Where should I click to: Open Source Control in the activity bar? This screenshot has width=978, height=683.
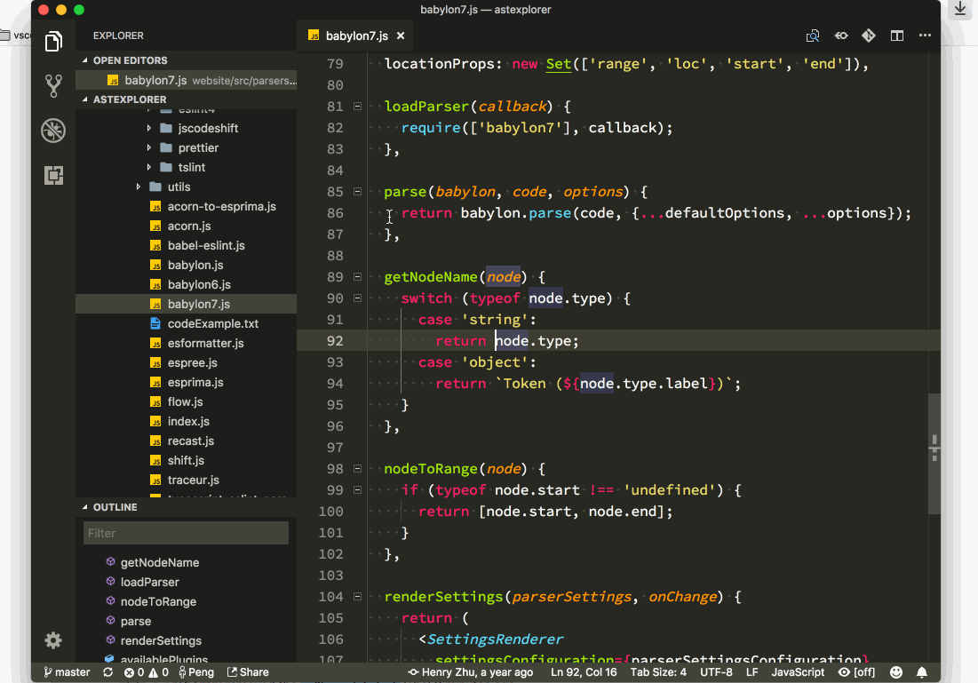coord(53,85)
